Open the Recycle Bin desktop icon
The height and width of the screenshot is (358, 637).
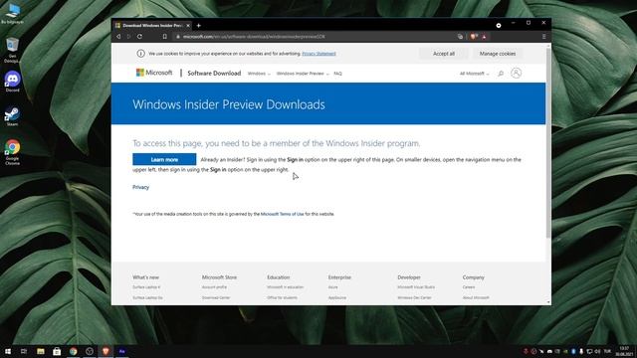[x=13, y=50]
